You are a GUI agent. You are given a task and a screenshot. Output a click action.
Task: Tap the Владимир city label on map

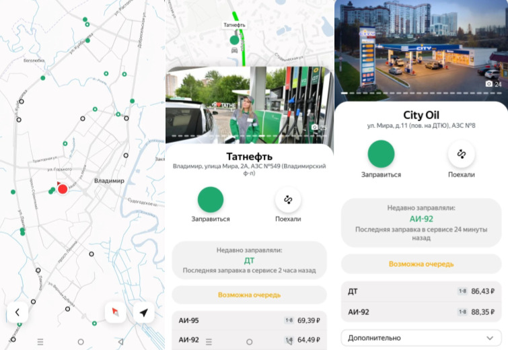[109, 181]
